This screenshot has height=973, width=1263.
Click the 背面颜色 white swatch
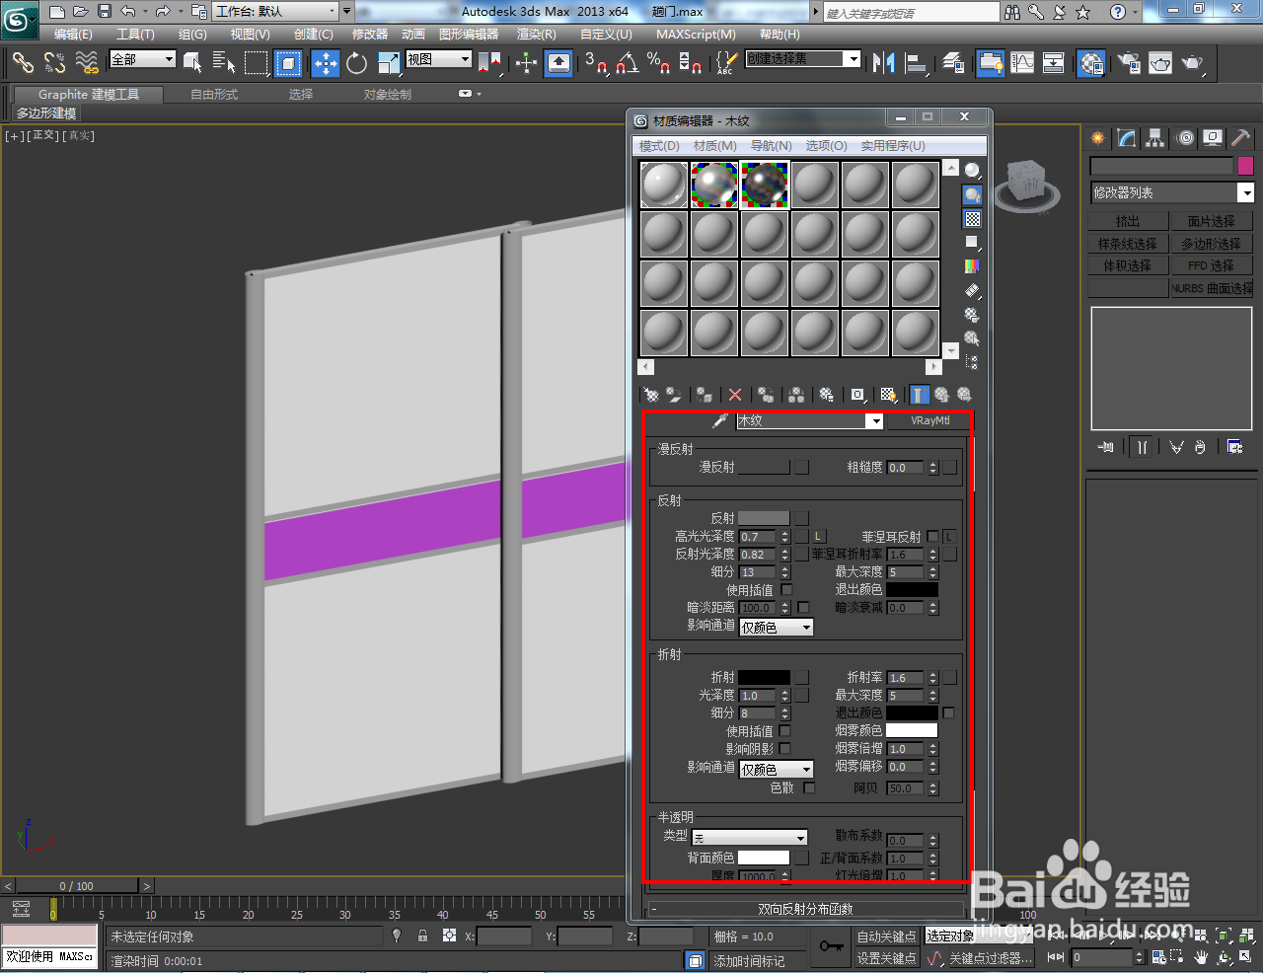click(764, 858)
